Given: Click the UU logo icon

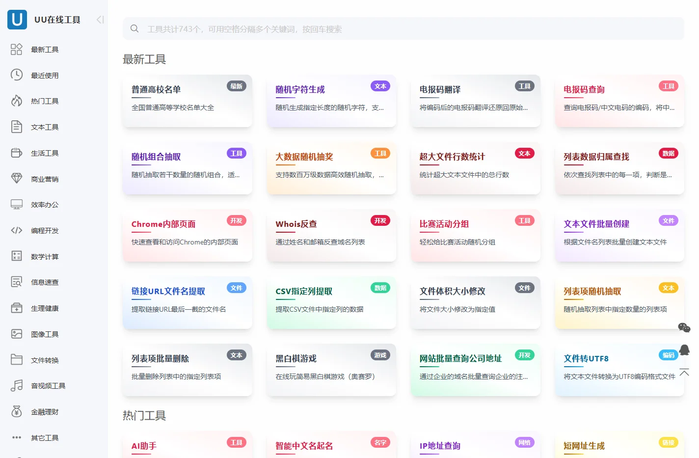Looking at the screenshot, I should (17, 20).
